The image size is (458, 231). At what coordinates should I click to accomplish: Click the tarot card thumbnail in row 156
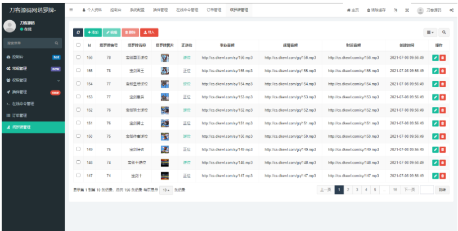click(x=165, y=57)
